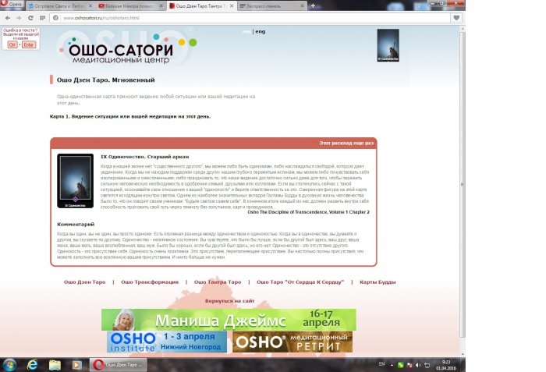This screenshot has width=546, height=372.
Task: Click the Маниша Джеймс banner
Action: click(x=229, y=320)
